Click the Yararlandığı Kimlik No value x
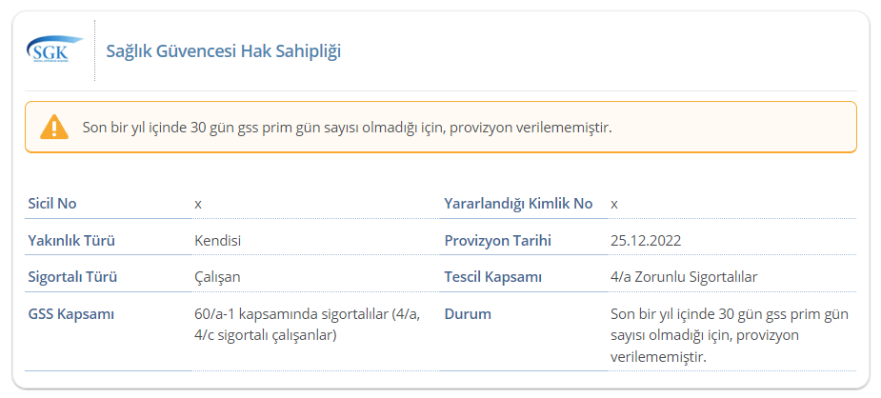 click(x=614, y=205)
